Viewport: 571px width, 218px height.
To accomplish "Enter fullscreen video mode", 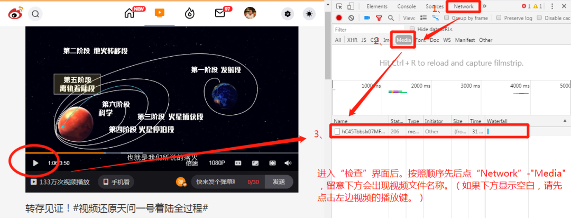I will point(272,163).
